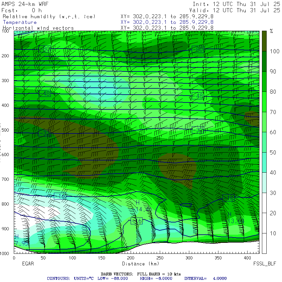Screen dimensions: 282x282
Task: Click the colorbar '90' tick label
Action: (x=273, y=71)
